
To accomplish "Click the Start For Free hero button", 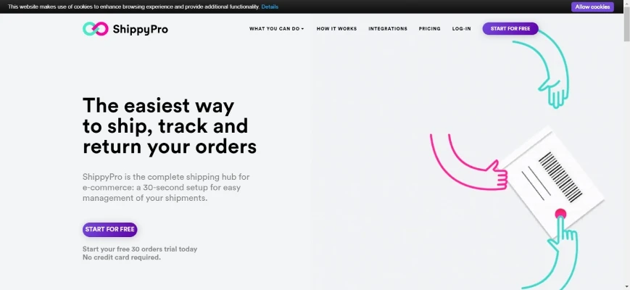I will point(109,229).
